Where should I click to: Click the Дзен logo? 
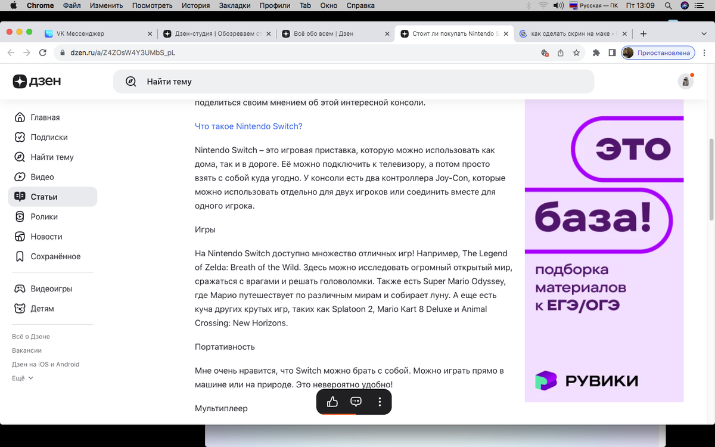(37, 82)
